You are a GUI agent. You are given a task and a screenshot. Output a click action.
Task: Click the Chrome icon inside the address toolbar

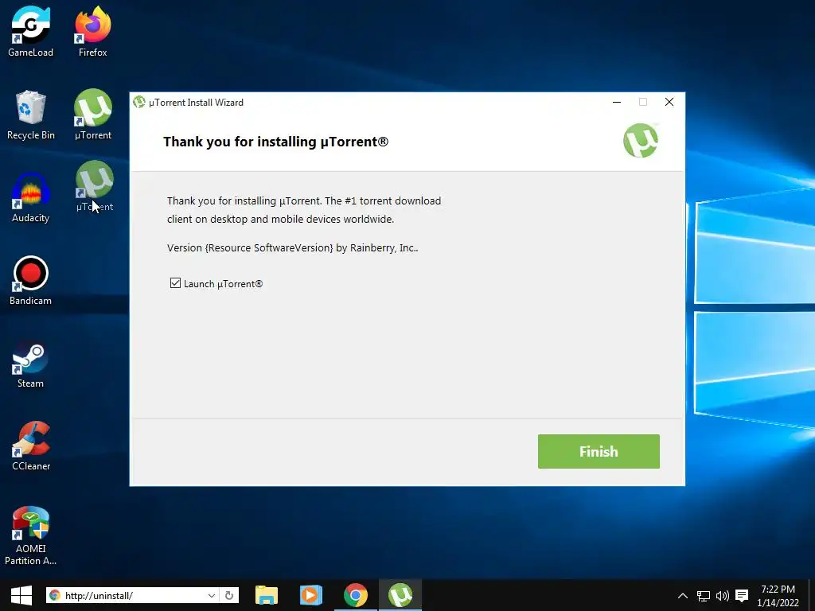pyautogui.click(x=55, y=595)
